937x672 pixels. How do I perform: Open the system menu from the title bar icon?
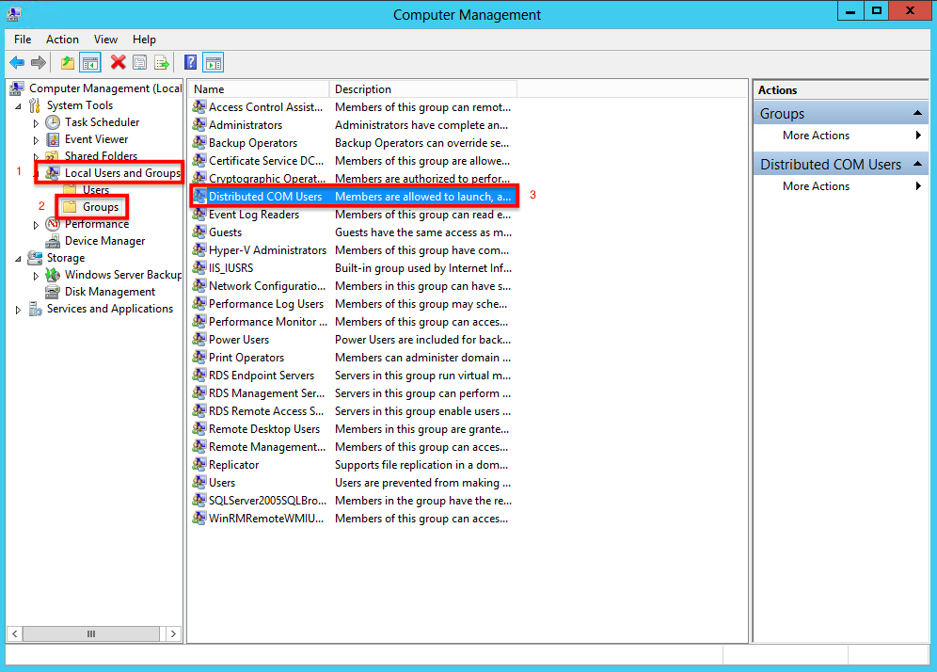(14, 14)
